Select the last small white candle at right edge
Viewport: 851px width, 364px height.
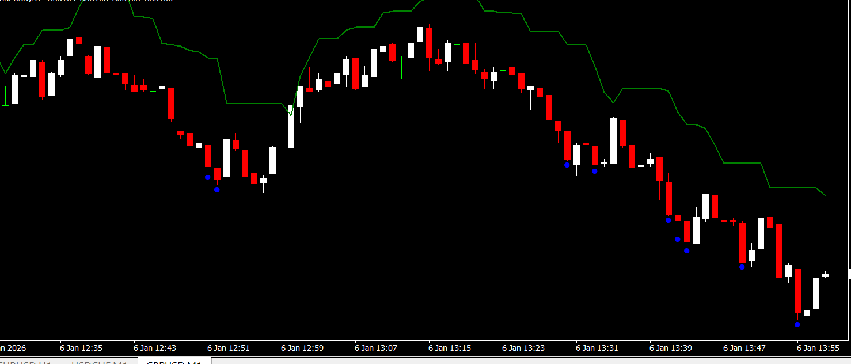point(825,275)
